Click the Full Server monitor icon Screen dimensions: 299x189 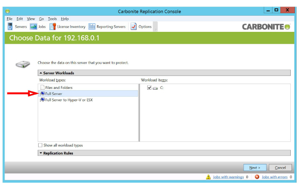42,93
